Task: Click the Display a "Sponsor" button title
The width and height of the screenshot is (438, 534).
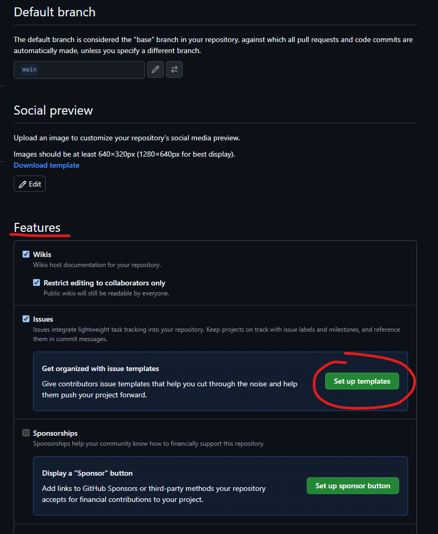Action: click(88, 473)
